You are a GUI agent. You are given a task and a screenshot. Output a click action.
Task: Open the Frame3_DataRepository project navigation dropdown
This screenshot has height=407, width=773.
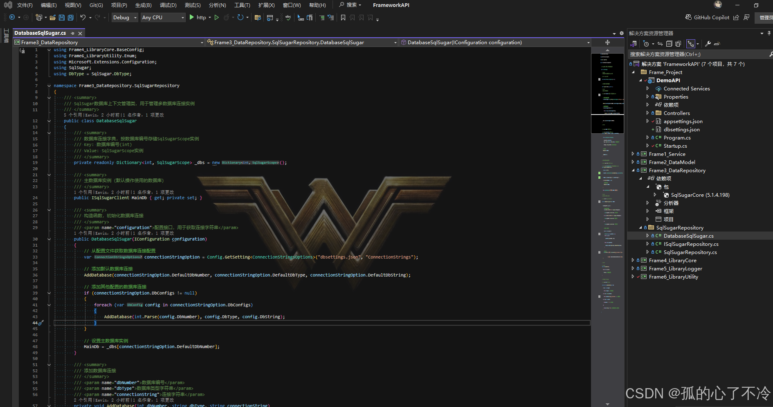(x=108, y=42)
